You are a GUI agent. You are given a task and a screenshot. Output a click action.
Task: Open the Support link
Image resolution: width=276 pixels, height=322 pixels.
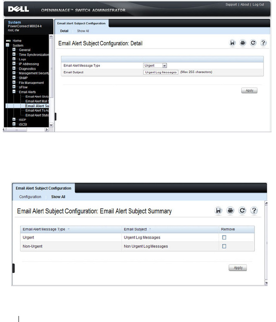click(231, 5)
